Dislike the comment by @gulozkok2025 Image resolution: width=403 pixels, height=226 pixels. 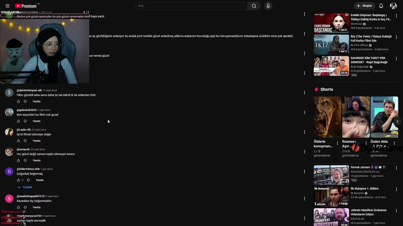click(x=25, y=121)
